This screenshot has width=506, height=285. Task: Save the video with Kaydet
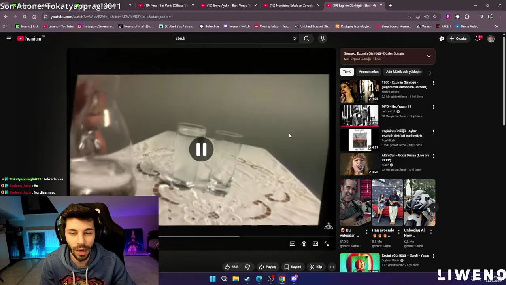pos(293,267)
